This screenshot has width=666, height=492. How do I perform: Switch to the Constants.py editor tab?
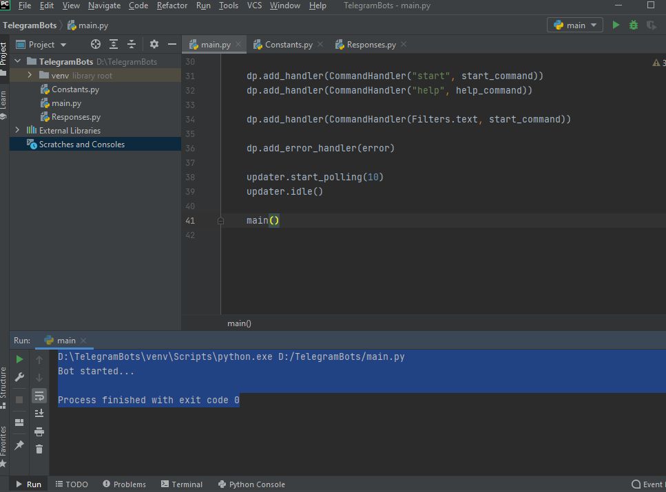tap(289, 45)
